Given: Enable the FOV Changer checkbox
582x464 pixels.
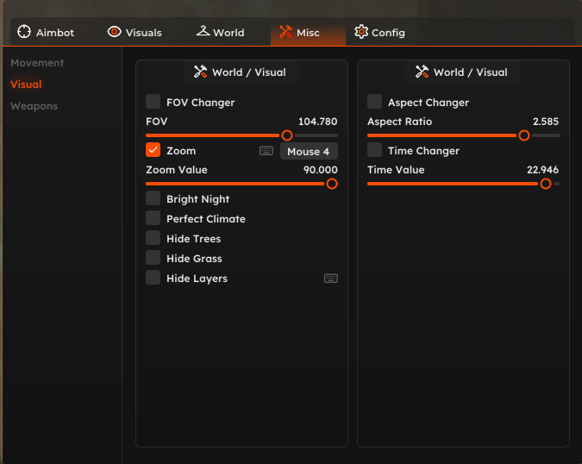Looking at the screenshot, I should pyautogui.click(x=153, y=101).
